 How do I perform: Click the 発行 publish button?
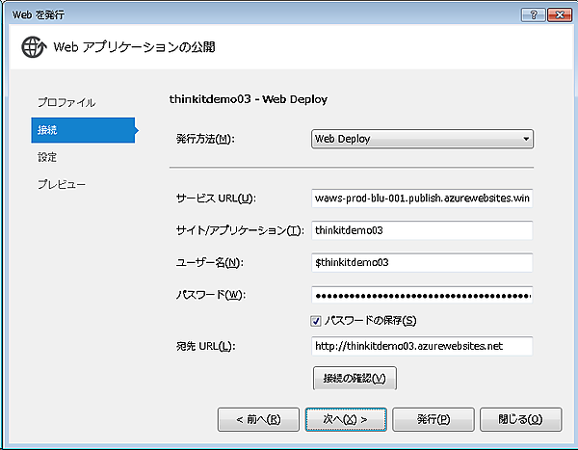pos(433,419)
